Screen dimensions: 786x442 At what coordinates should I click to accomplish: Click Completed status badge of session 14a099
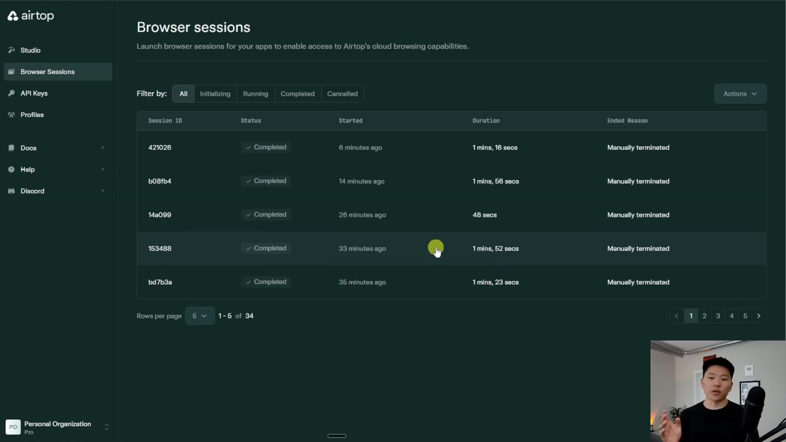click(x=266, y=215)
